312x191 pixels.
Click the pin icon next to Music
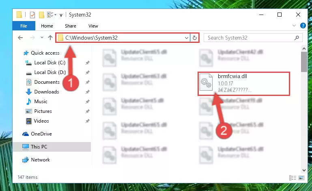click(x=87, y=102)
